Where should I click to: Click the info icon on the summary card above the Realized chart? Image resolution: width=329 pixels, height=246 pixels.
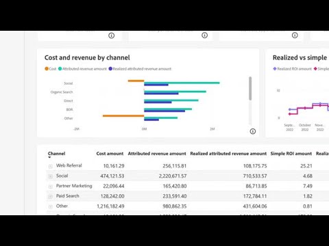coord(295,36)
